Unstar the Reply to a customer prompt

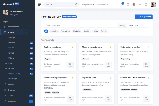point(72,47)
